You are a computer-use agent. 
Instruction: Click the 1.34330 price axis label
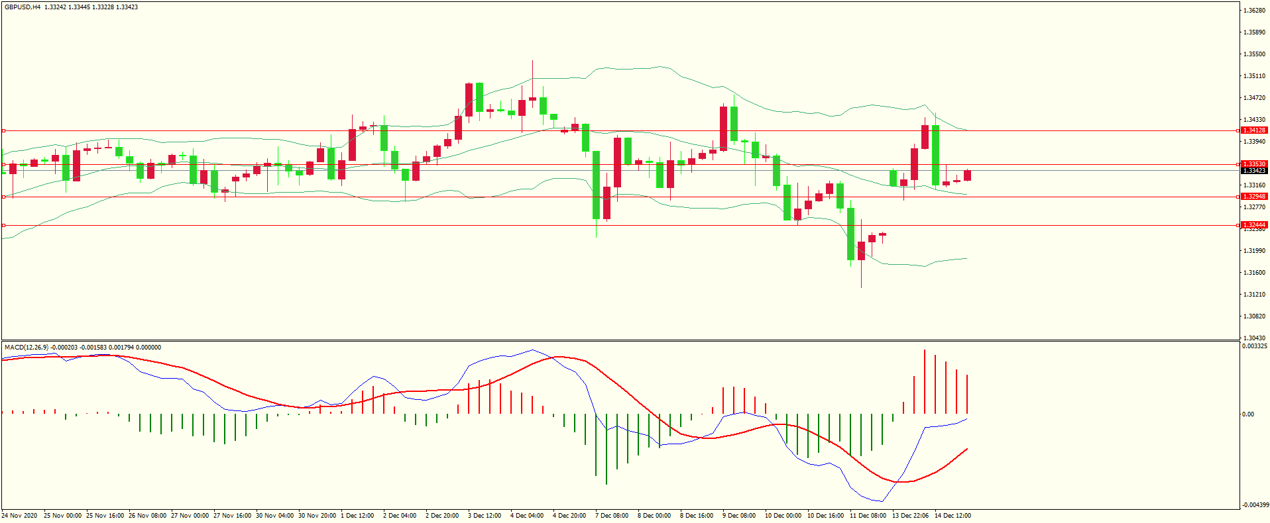click(1254, 120)
